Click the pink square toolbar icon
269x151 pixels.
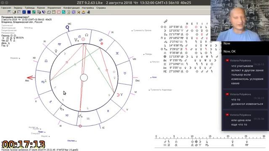(x=59, y=12)
